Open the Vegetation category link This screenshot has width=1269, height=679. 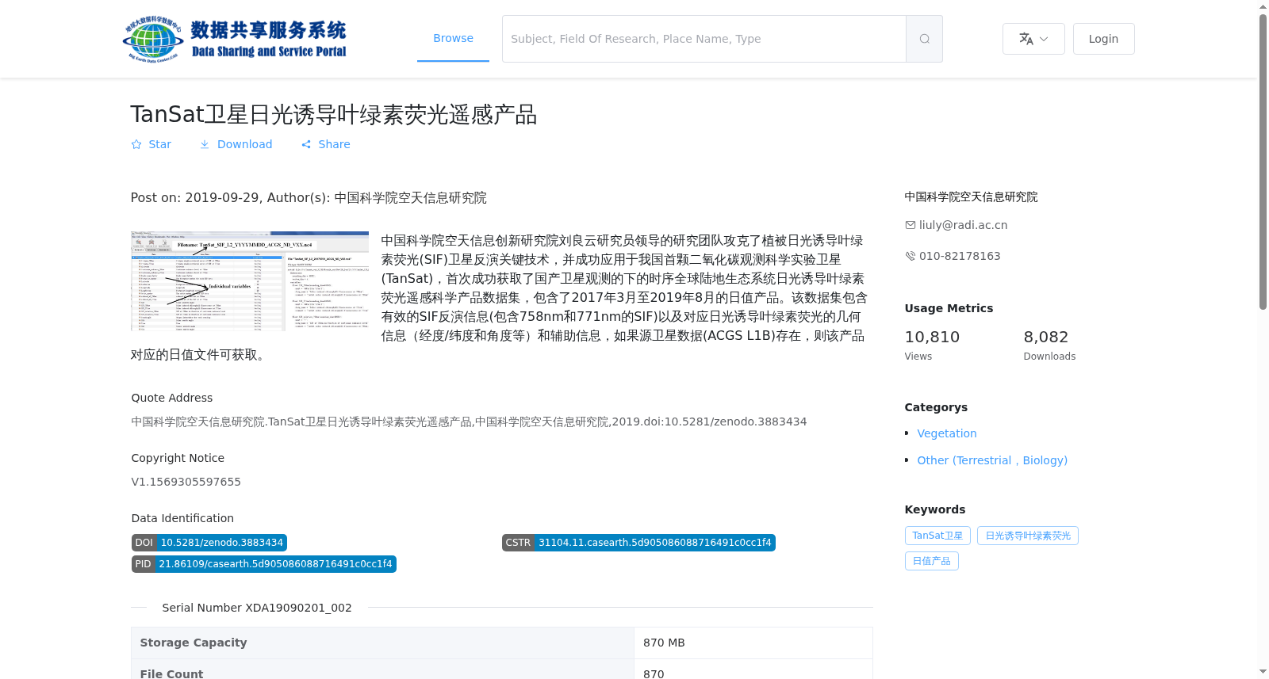click(946, 433)
